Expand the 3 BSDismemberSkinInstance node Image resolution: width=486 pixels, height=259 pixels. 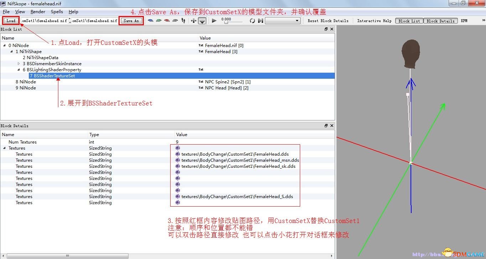pyautogui.click(x=19, y=64)
